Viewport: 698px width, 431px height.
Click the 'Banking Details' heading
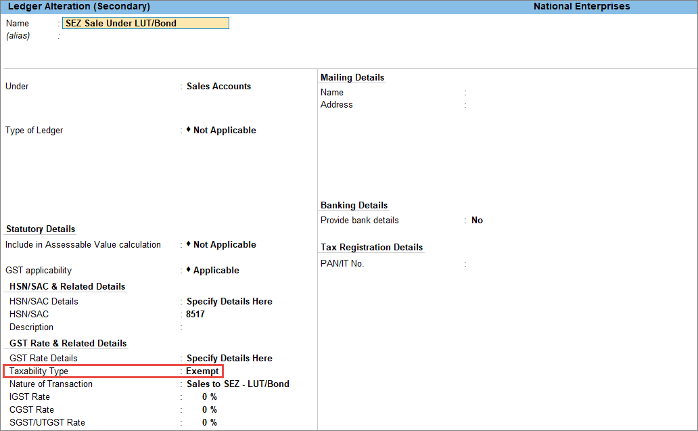pyautogui.click(x=354, y=205)
